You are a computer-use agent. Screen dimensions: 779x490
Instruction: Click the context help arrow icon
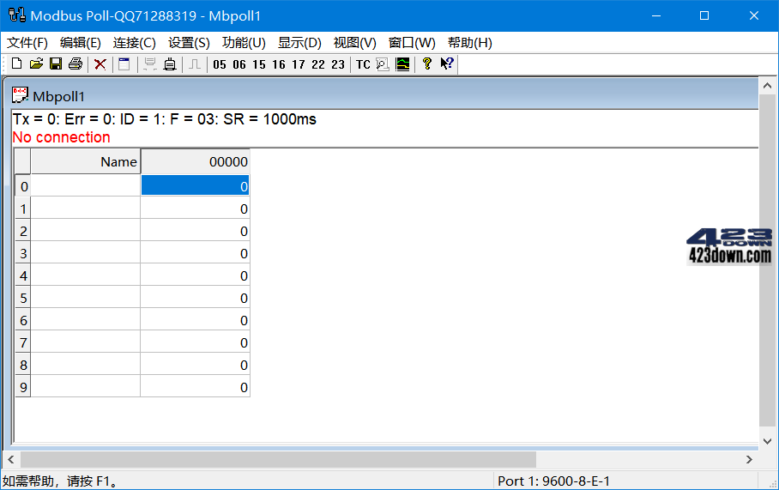[x=447, y=64]
